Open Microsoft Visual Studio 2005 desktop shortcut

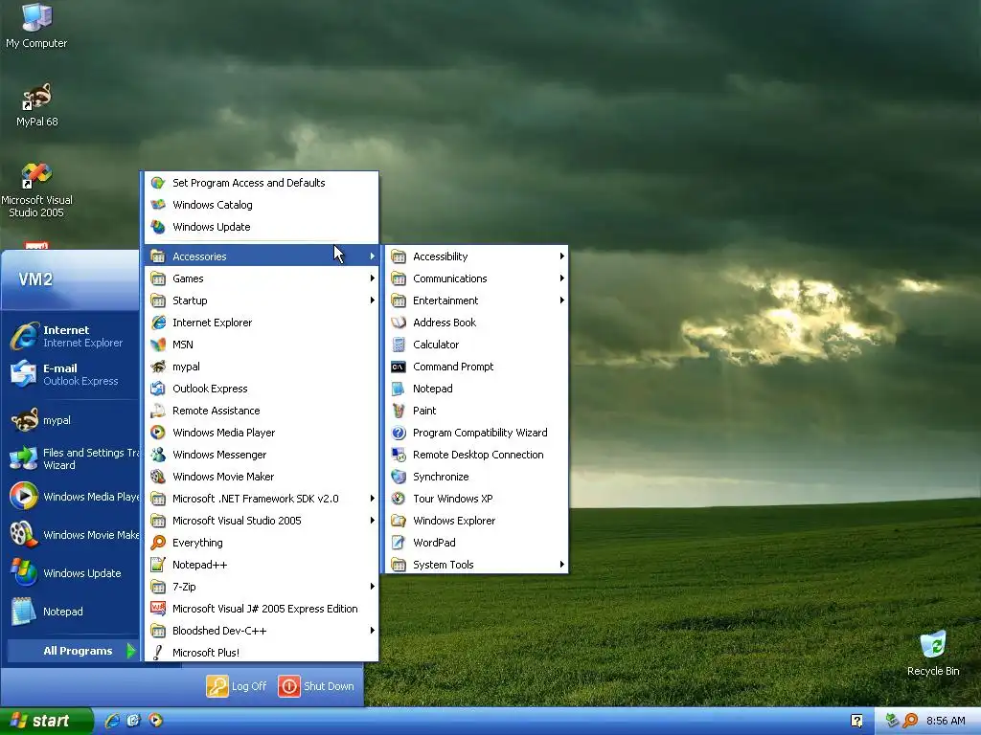tap(36, 190)
